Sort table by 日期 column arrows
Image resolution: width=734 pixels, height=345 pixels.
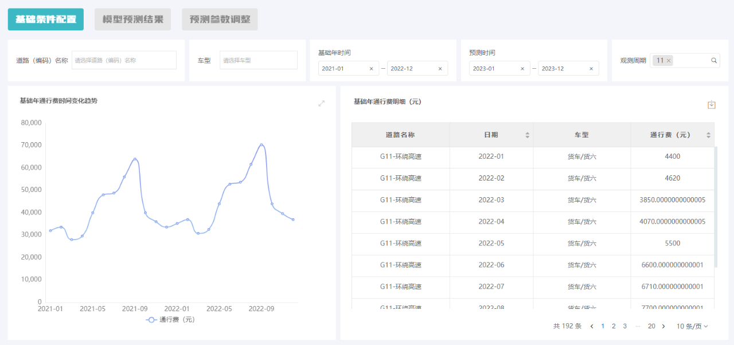coord(528,135)
